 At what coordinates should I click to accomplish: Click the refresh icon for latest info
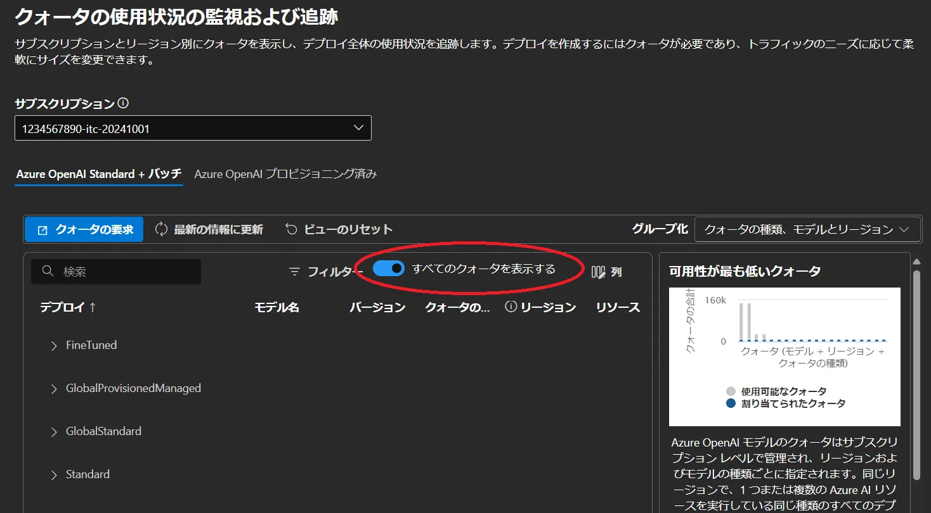pos(162,229)
